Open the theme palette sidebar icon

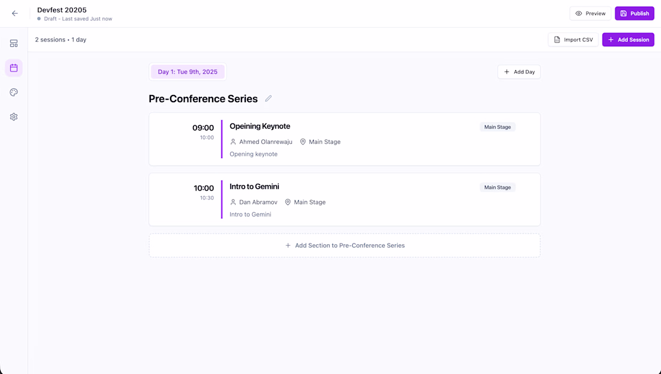pyautogui.click(x=14, y=93)
